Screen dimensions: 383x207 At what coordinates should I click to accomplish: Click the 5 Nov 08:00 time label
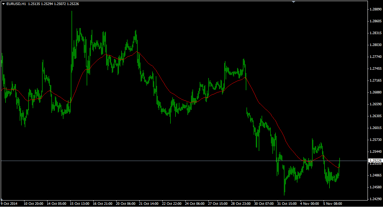(333, 204)
